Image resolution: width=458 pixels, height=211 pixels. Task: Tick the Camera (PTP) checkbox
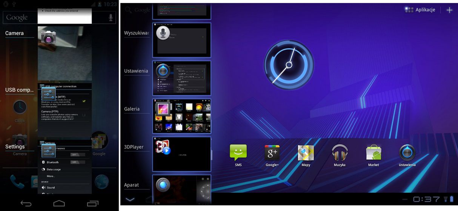click(x=84, y=115)
